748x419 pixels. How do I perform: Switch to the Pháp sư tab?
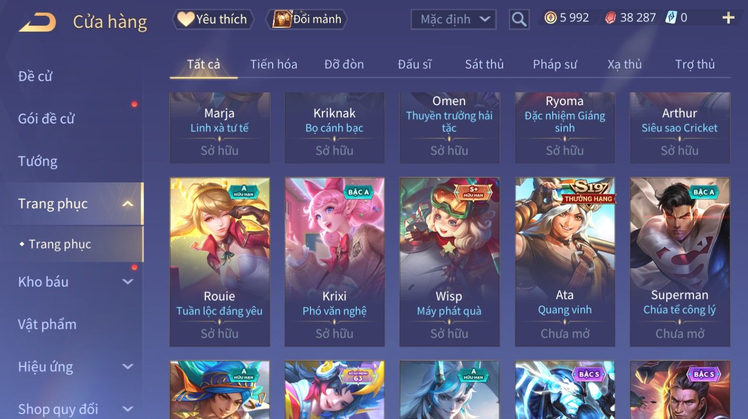tap(555, 64)
